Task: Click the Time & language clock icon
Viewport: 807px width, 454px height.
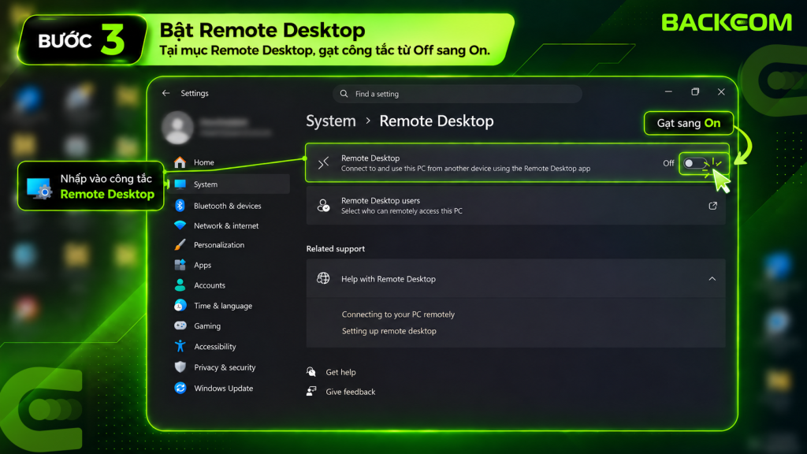Action: coord(180,306)
